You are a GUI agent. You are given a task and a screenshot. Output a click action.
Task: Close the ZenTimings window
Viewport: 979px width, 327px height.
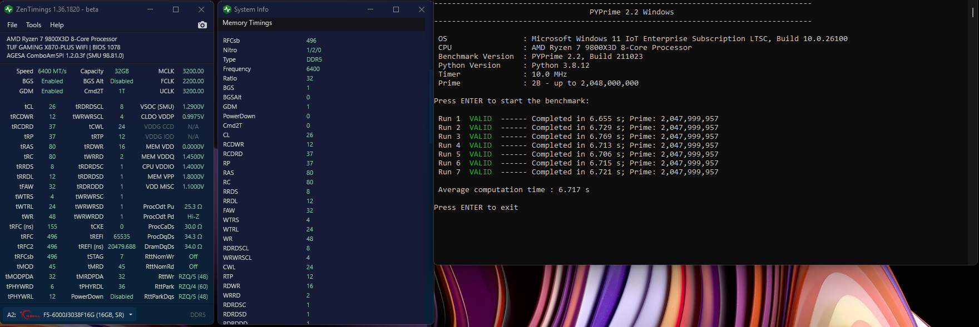[201, 9]
